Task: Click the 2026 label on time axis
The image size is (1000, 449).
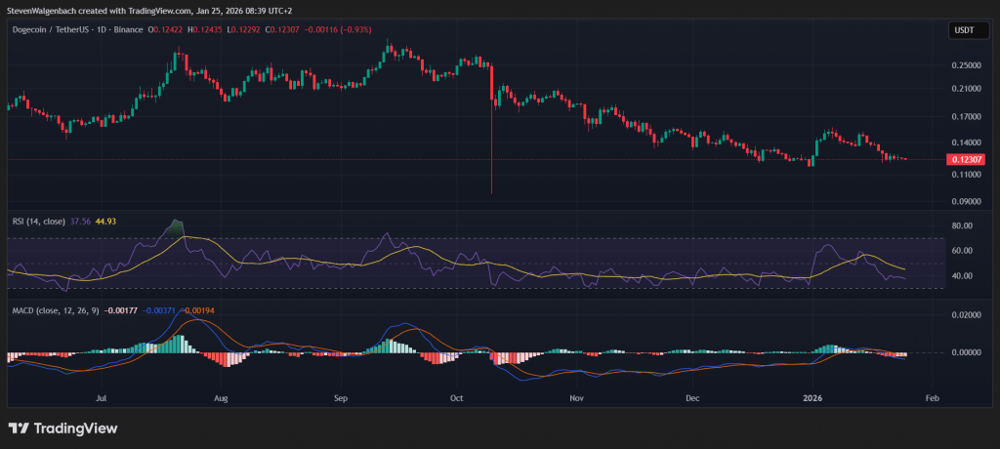Action: click(813, 398)
